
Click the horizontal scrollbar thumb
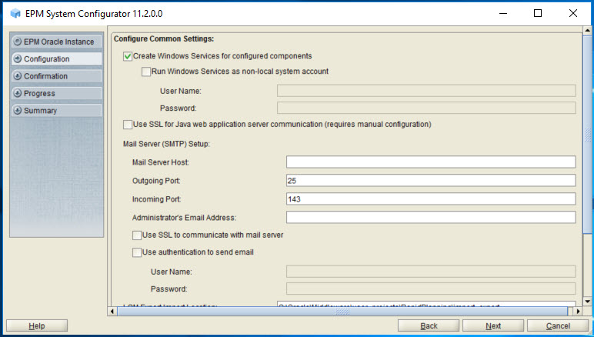pos(342,312)
